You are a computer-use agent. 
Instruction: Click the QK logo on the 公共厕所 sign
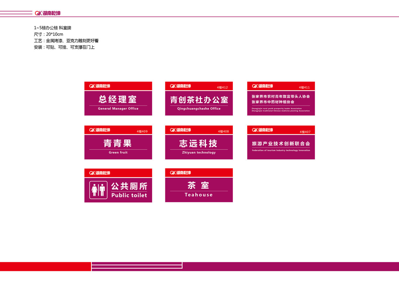pos(100,173)
